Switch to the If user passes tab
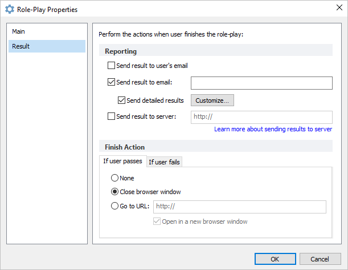348x270 pixels. pyautogui.click(x=122, y=161)
